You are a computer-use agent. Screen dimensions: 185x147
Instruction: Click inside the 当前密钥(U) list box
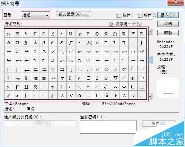point(108,127)
